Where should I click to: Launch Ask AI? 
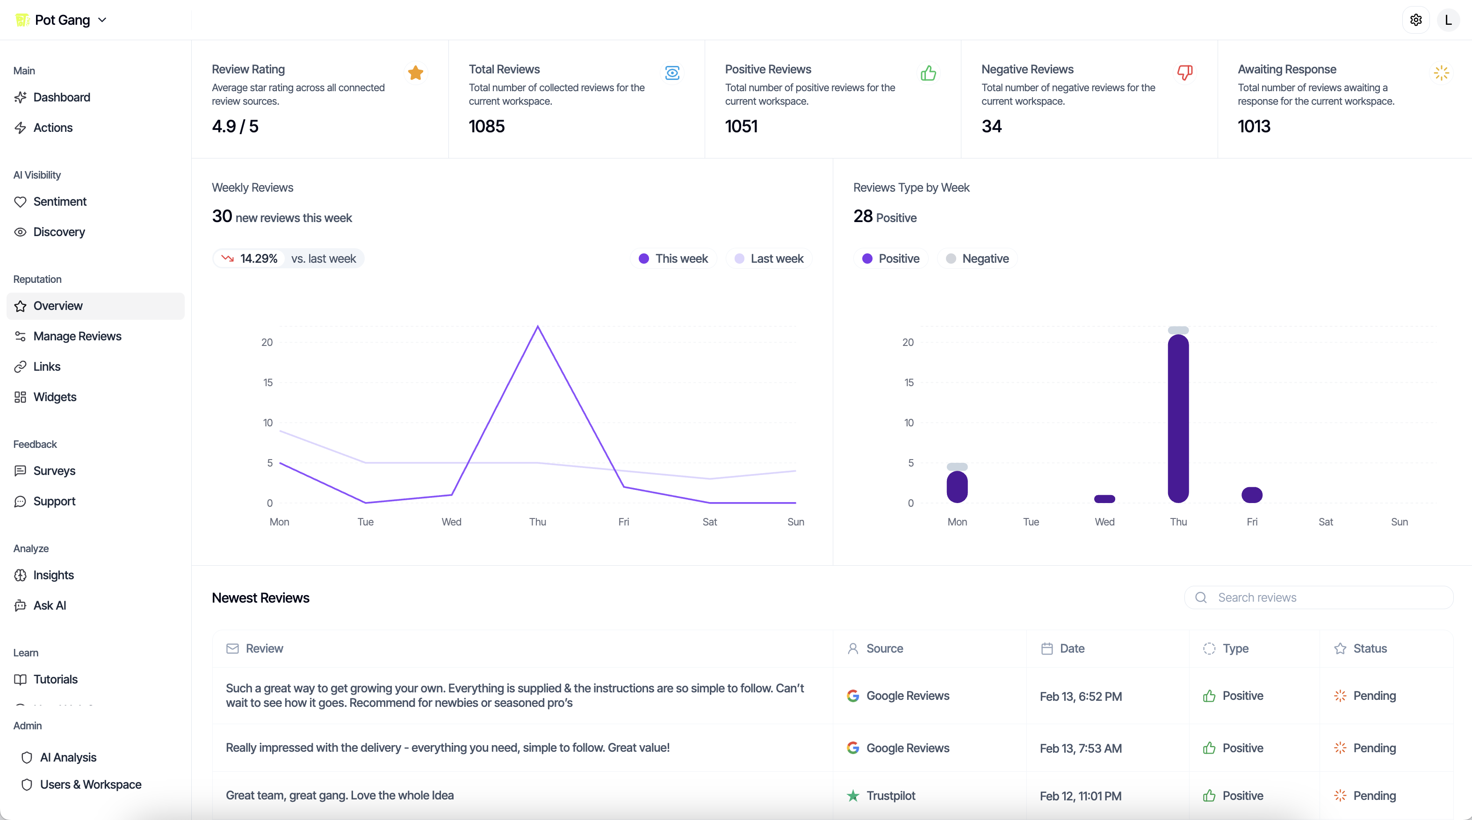click(50, 605)
